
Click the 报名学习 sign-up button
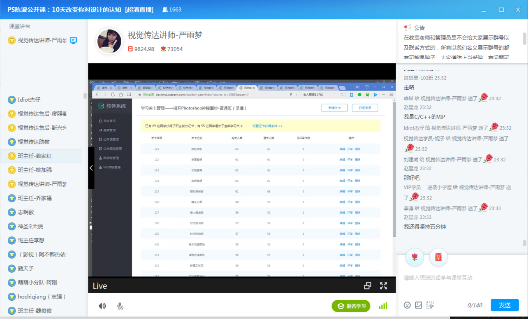[x=351, y=306]
